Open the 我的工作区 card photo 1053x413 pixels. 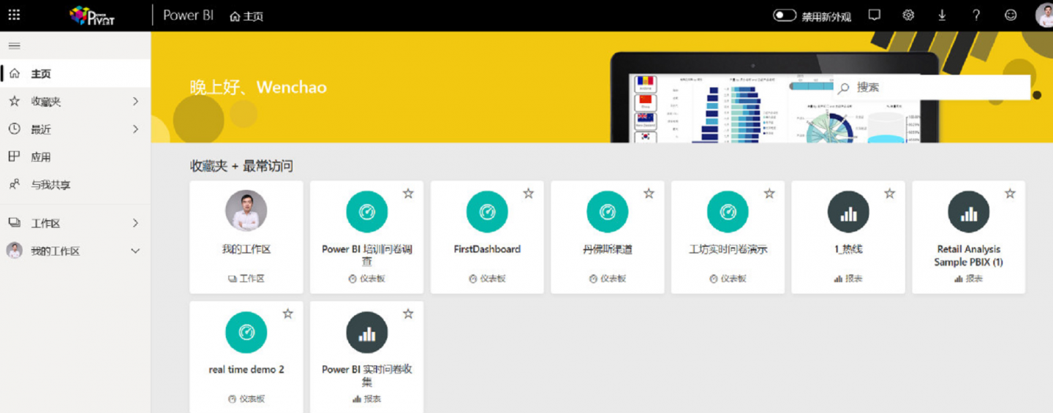[246, 212]
